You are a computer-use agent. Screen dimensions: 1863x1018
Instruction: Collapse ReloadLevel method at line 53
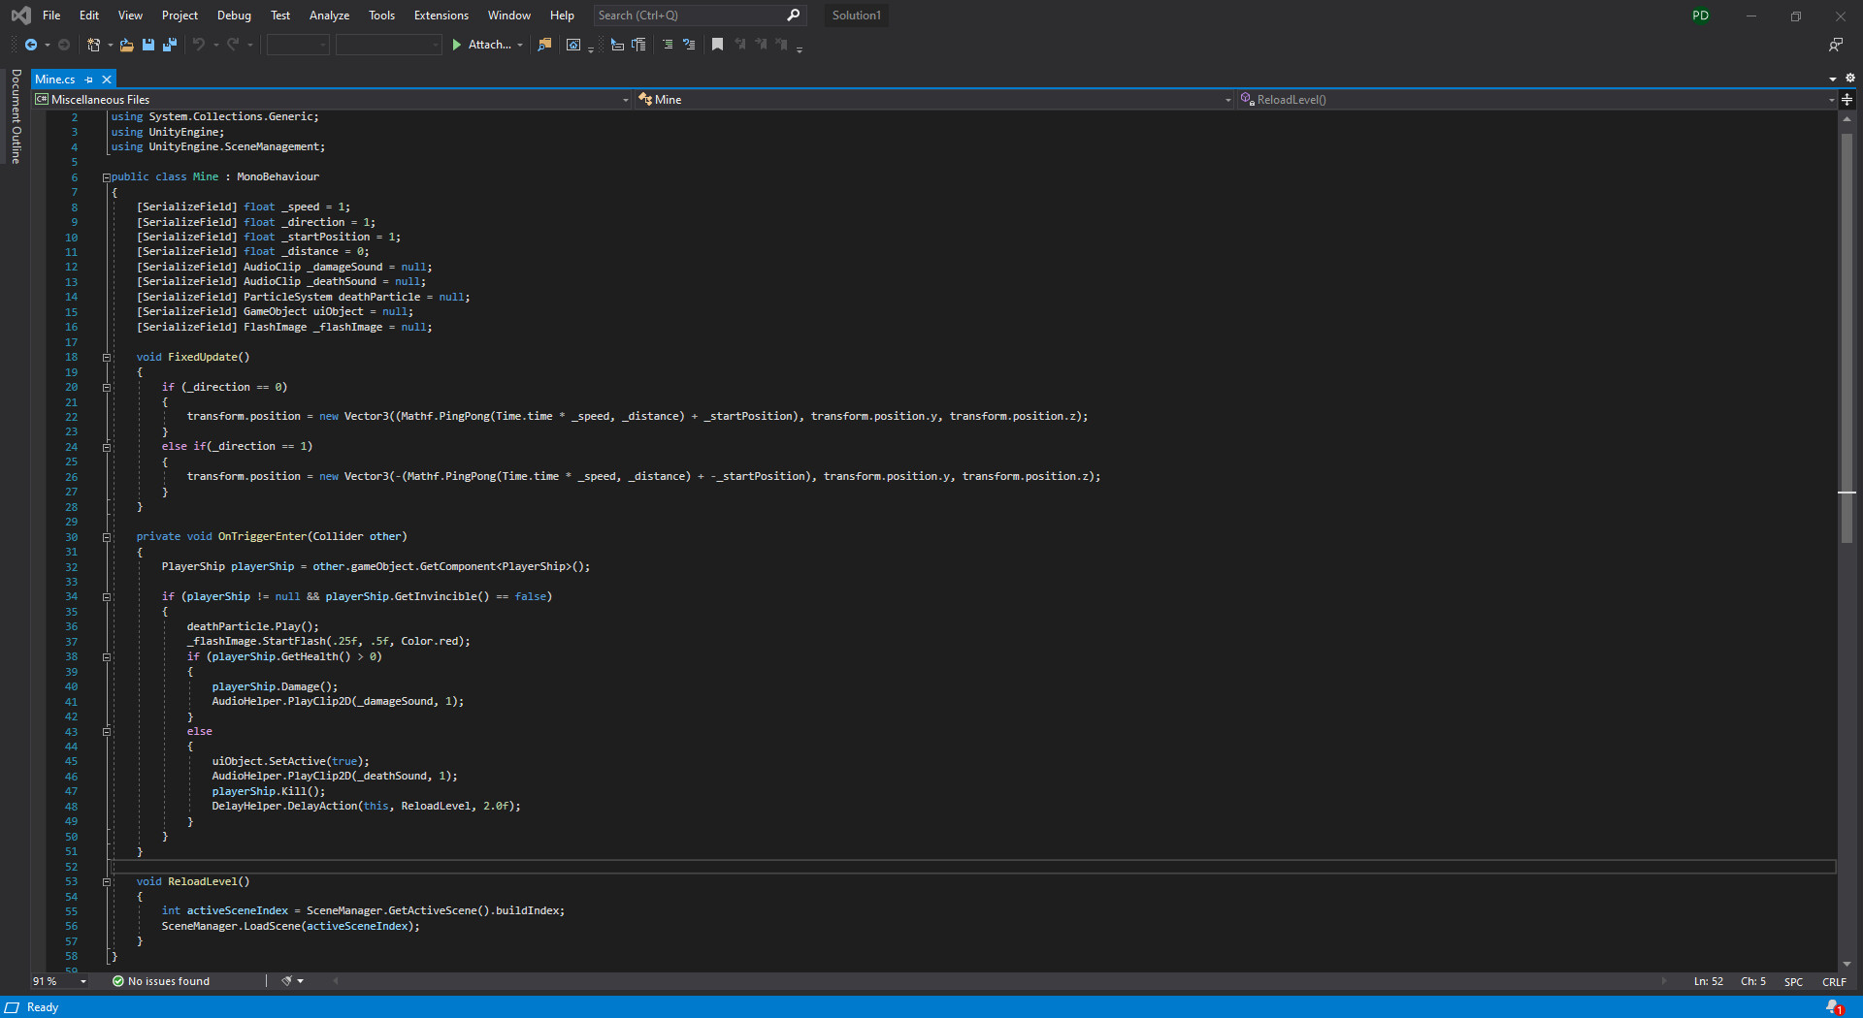(x=107, y=882)
